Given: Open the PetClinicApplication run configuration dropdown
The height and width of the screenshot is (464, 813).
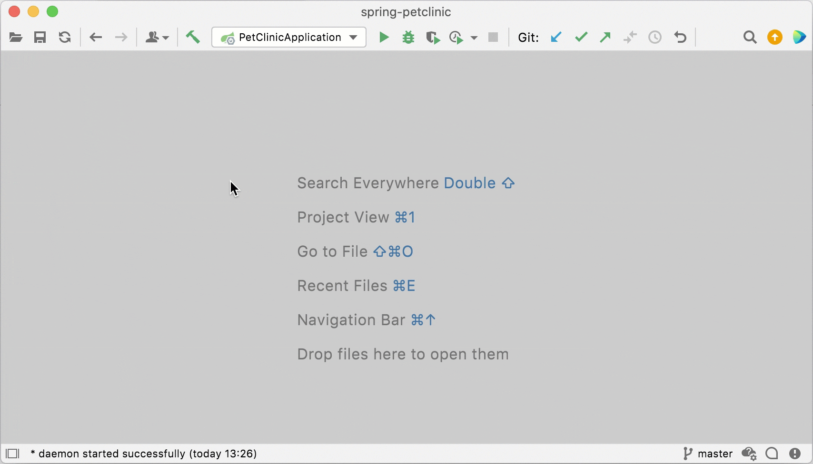Looking at the screenshot, I should point(289,37).
